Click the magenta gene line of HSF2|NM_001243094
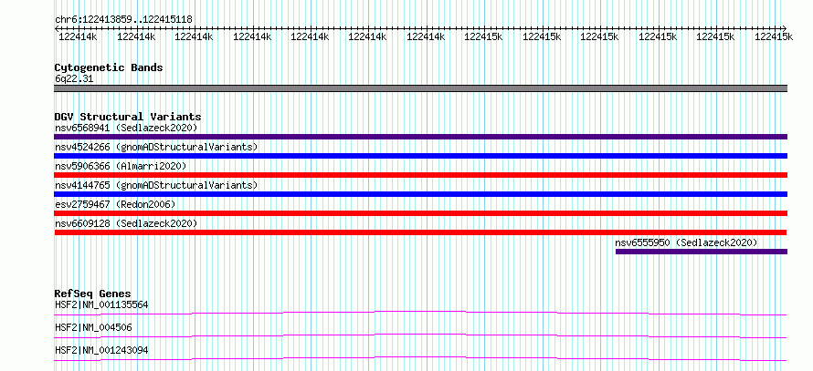 coord(420,357)
